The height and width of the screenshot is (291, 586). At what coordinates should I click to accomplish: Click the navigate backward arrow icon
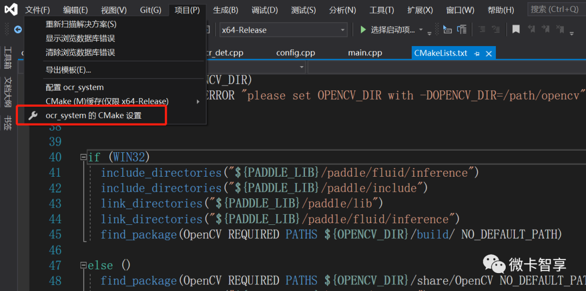(17, 29)
